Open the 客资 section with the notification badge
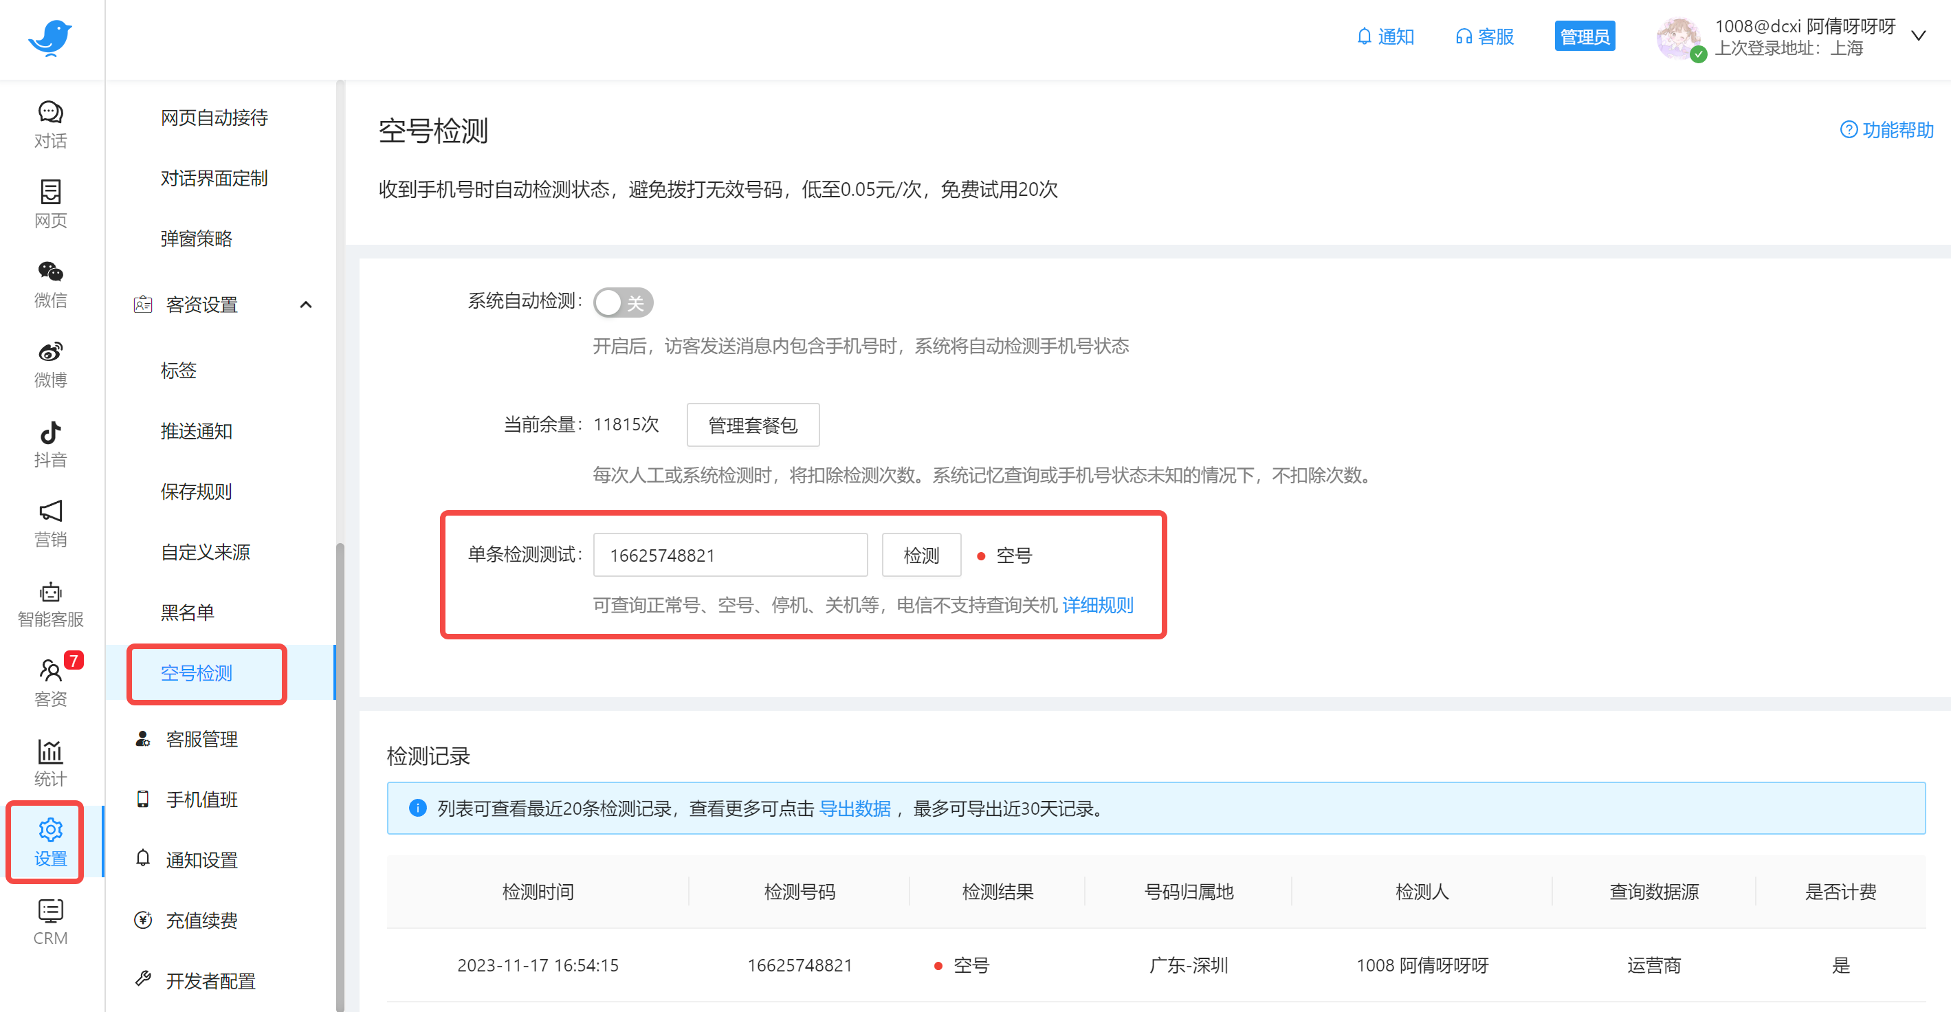This screenshot has width=1951, height=1012. click(50, 682)
